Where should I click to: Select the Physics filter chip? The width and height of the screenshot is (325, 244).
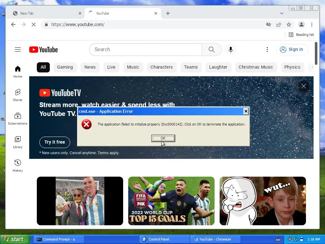pos(292,67)
